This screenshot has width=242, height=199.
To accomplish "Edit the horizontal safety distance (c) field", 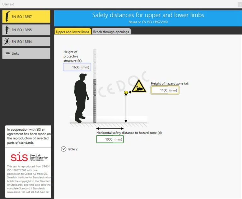I will 110,139.
